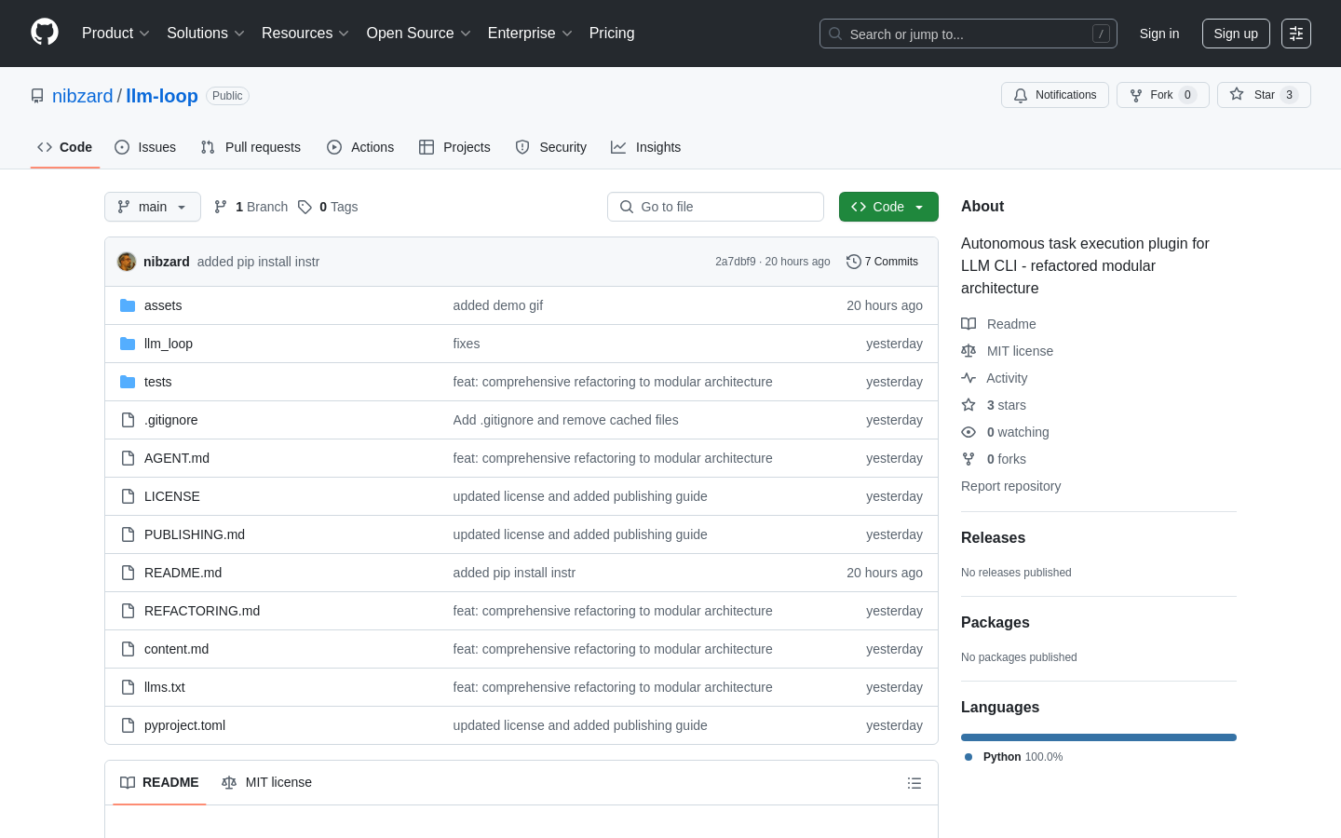Viewport: 1341px width, 838px height.
Task: Open the appearance settings icon button
Action: [1296, 34]
